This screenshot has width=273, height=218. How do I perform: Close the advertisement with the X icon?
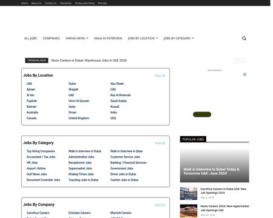[244, 74]
